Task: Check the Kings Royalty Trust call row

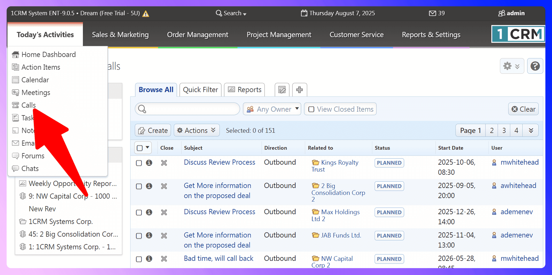Action: [x=139, y=163]
